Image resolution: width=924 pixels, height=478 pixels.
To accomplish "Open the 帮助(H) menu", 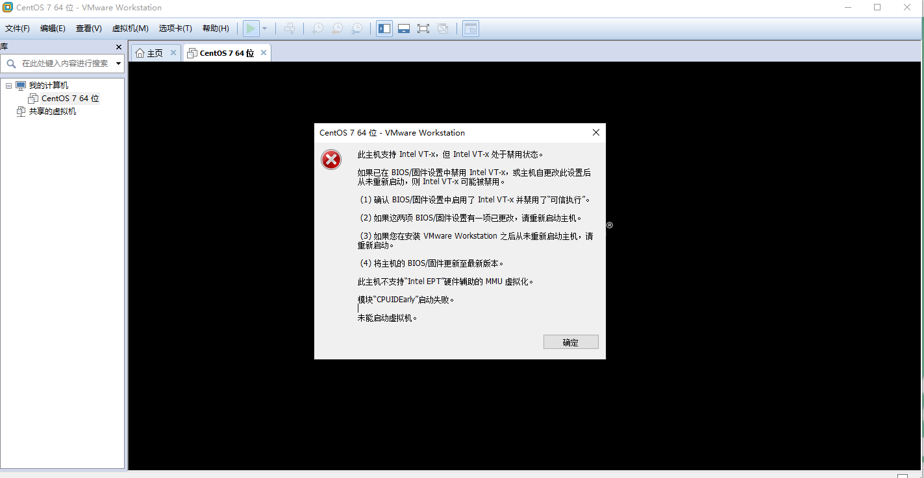I will coord(216,29).
